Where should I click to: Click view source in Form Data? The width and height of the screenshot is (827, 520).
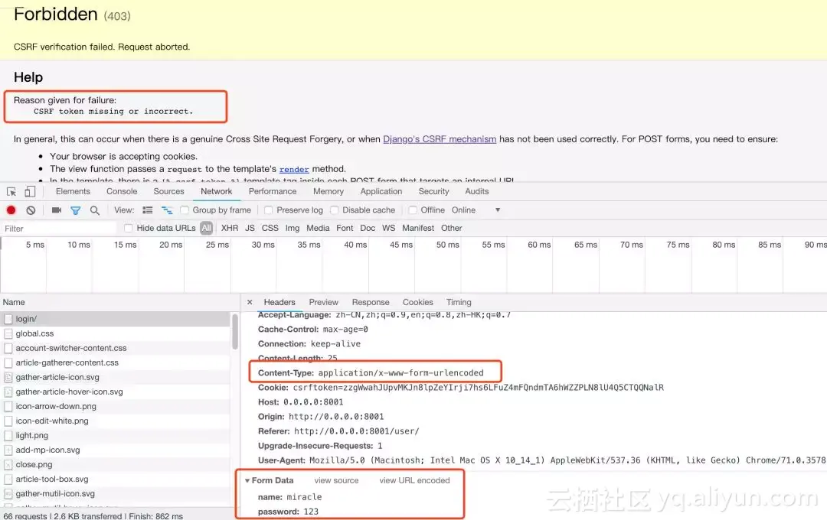[336, 480]
